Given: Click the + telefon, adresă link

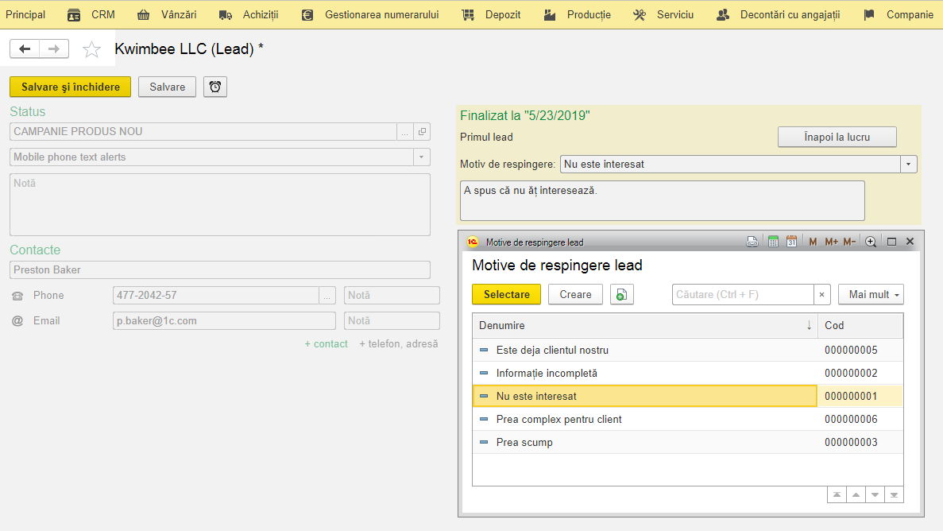Looking at the screenshot, I should coord(398,343).
